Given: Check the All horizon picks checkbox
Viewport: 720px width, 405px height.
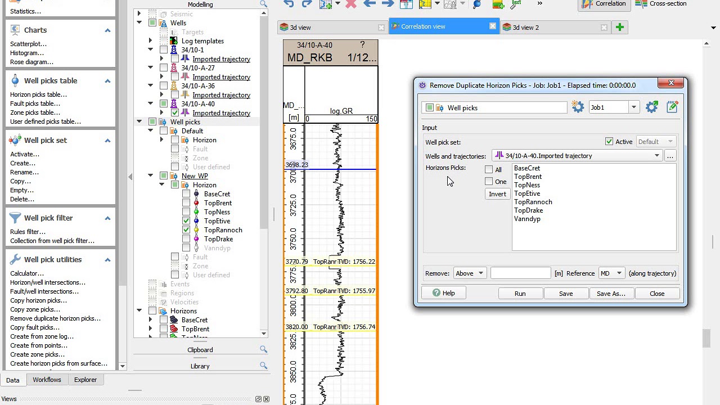Looking at the screenshot, I should coord(489,169).
